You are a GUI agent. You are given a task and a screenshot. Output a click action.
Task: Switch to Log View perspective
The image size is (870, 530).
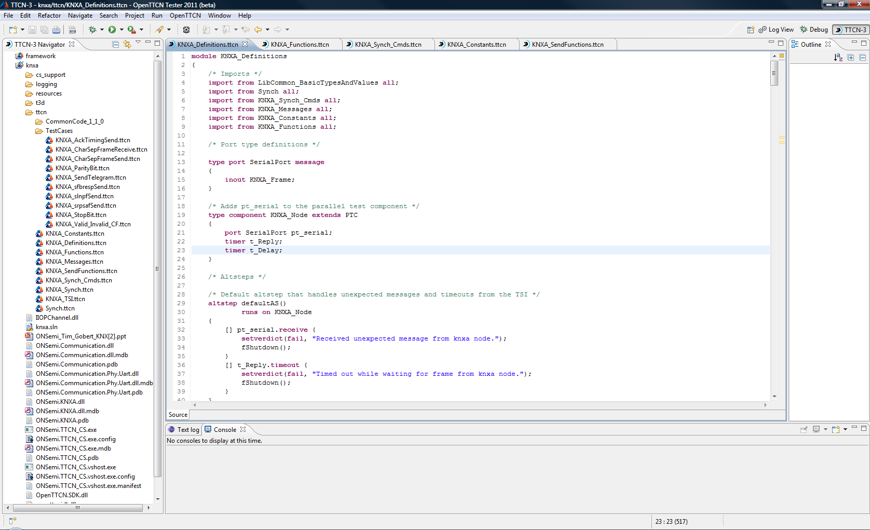click(x=776, y=30)
